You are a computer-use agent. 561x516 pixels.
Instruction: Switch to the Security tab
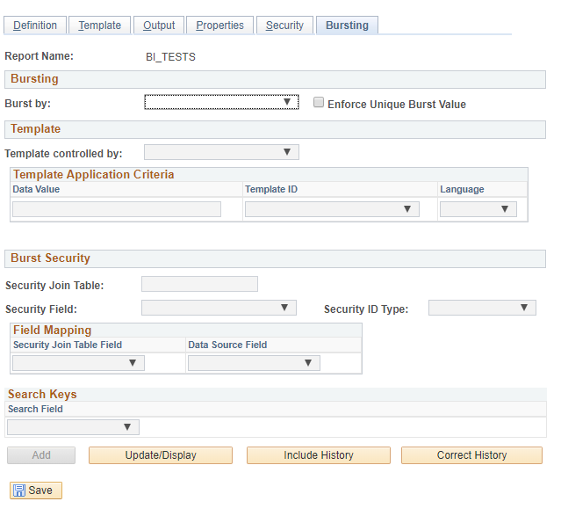pos(284,25)
